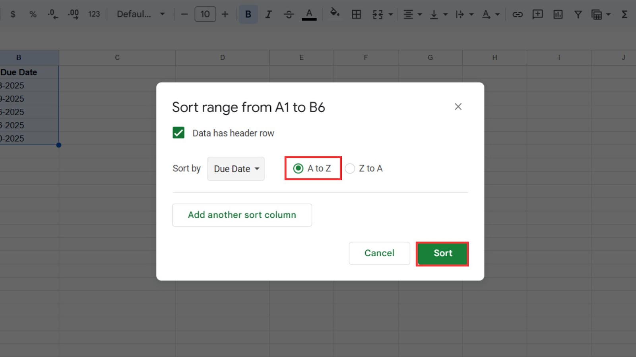Screen dimensions: 636x357
Task: Create a filter
Action: click(x=578, y=14)
